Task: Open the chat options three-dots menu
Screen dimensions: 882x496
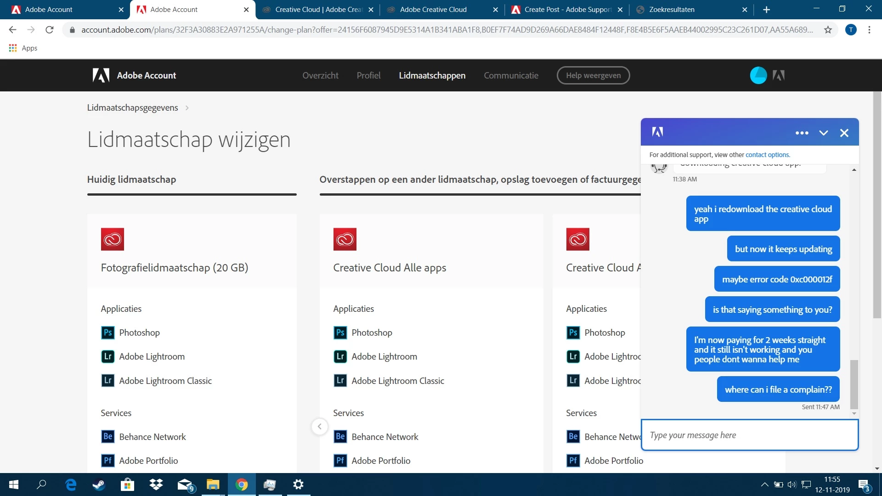Action: click(x=802, y=133)
